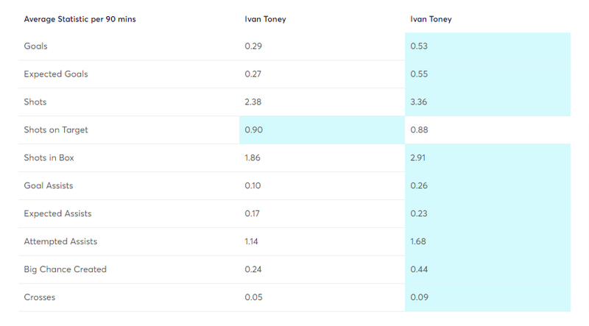Click the 0.17 Expected Assists value

tap(252, 213)
